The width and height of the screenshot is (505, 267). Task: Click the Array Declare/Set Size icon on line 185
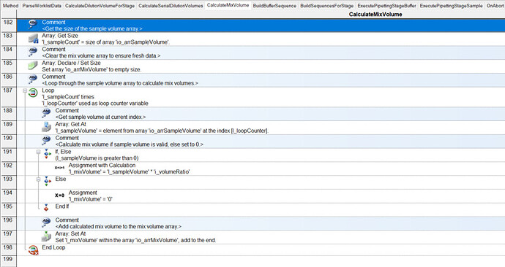pos(33,66)
